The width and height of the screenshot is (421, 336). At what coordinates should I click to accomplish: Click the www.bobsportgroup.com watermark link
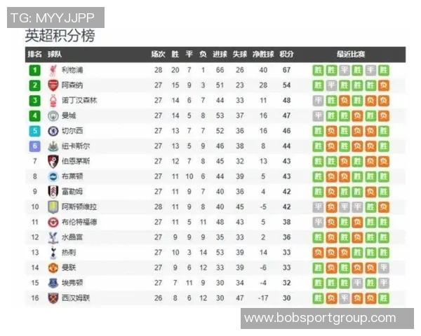click(320, 318)
